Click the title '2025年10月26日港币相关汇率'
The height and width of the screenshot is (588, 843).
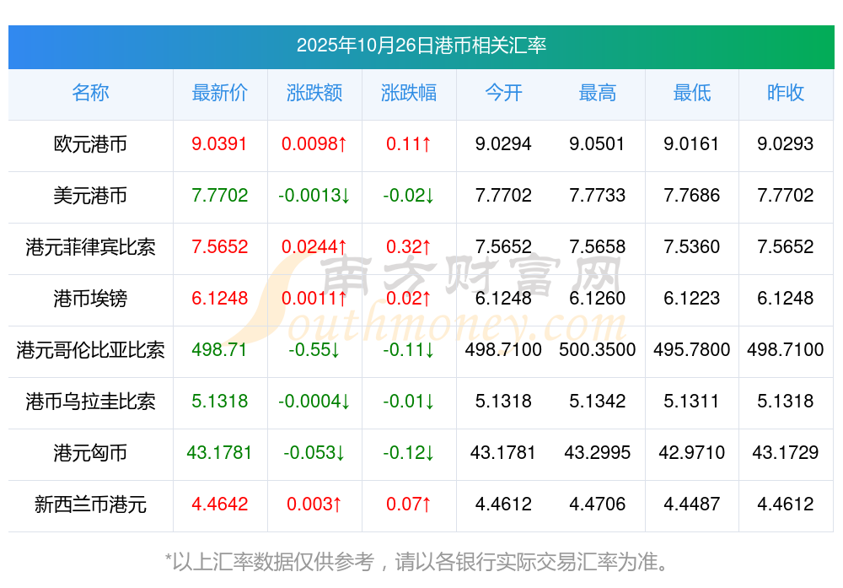coord(421,46)
